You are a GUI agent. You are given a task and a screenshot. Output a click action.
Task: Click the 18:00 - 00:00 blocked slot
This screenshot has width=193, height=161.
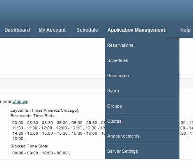tap(55, 153)
